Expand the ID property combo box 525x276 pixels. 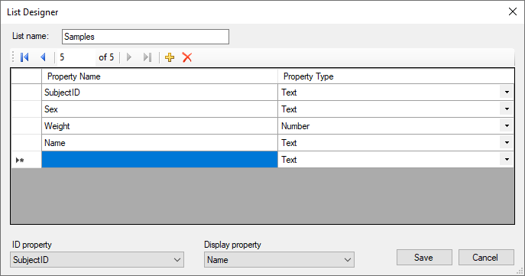click(97, 260)
